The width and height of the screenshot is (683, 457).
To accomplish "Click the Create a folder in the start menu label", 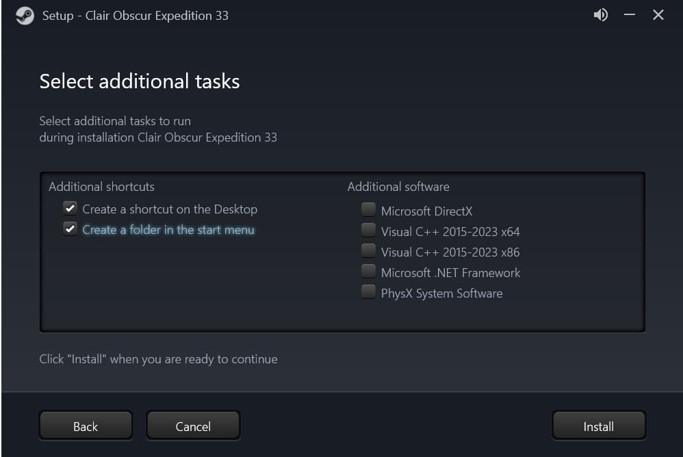I will pos(168,230).
